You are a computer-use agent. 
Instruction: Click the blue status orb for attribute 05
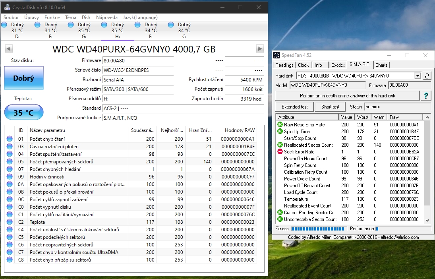click(x=10, y=162)
